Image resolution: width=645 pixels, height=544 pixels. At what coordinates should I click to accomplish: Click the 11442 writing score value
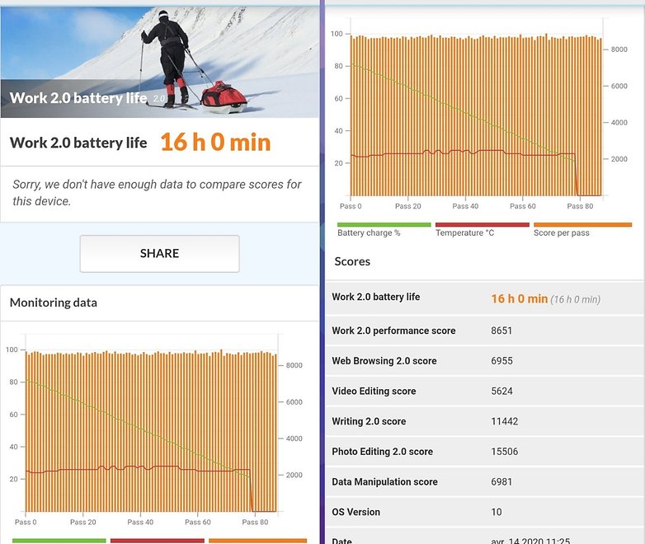click(504, 421)
